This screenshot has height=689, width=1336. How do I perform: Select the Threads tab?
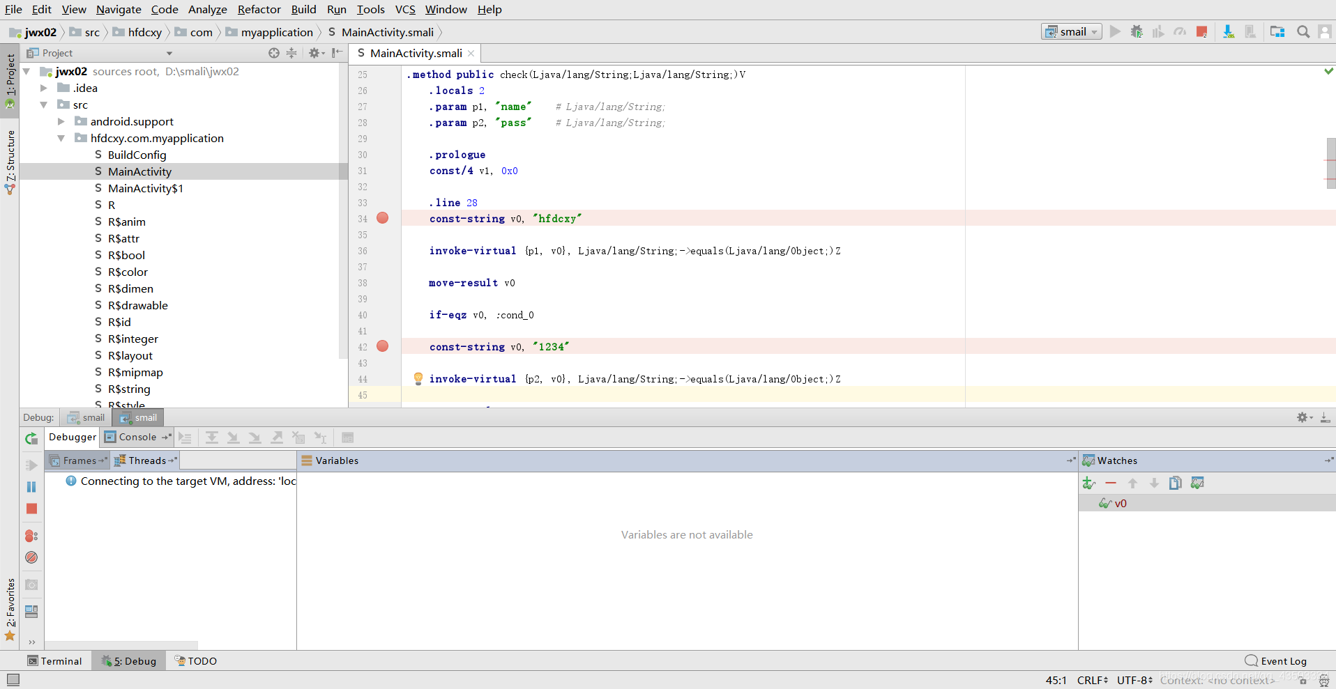click(145, 460)
